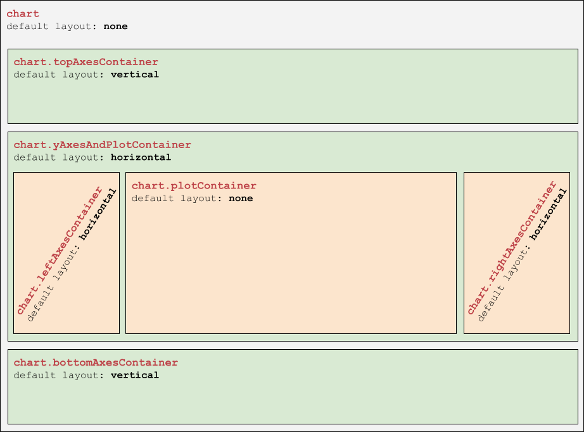Click the rotated 'chart.rightAxesContainer' label
Screen dimensions: 584x432
click(511, 247)
